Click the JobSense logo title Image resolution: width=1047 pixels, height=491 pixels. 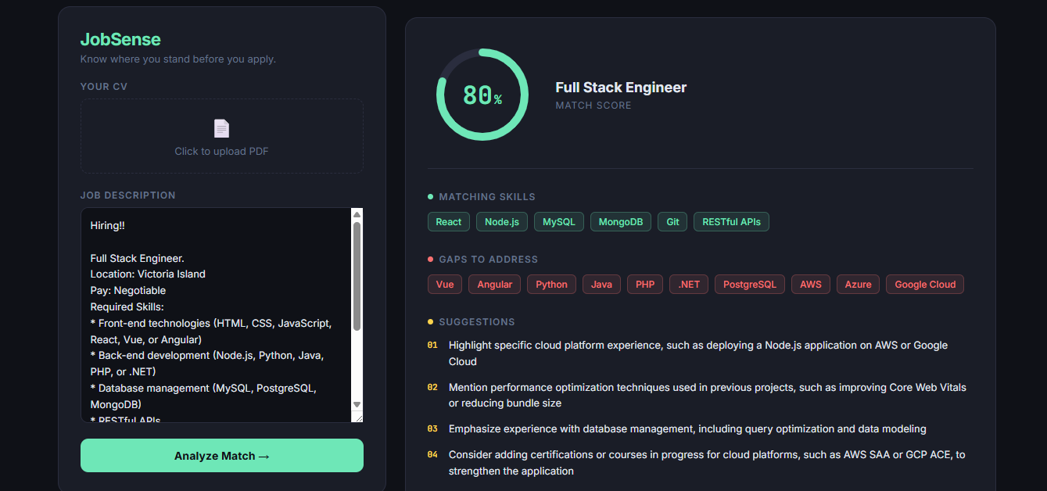click(x=120, y=40)
